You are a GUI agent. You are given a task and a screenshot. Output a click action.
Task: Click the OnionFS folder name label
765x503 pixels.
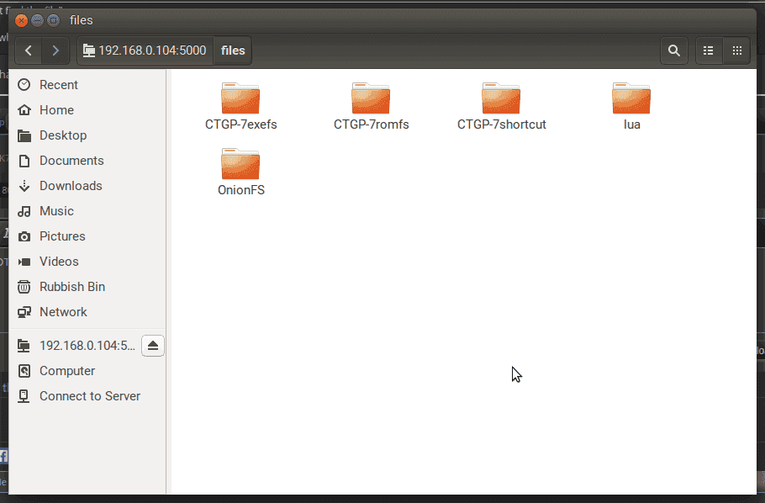[x=240, y=190]
